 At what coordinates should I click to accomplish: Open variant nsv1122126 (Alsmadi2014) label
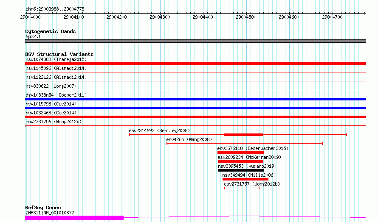56,77
